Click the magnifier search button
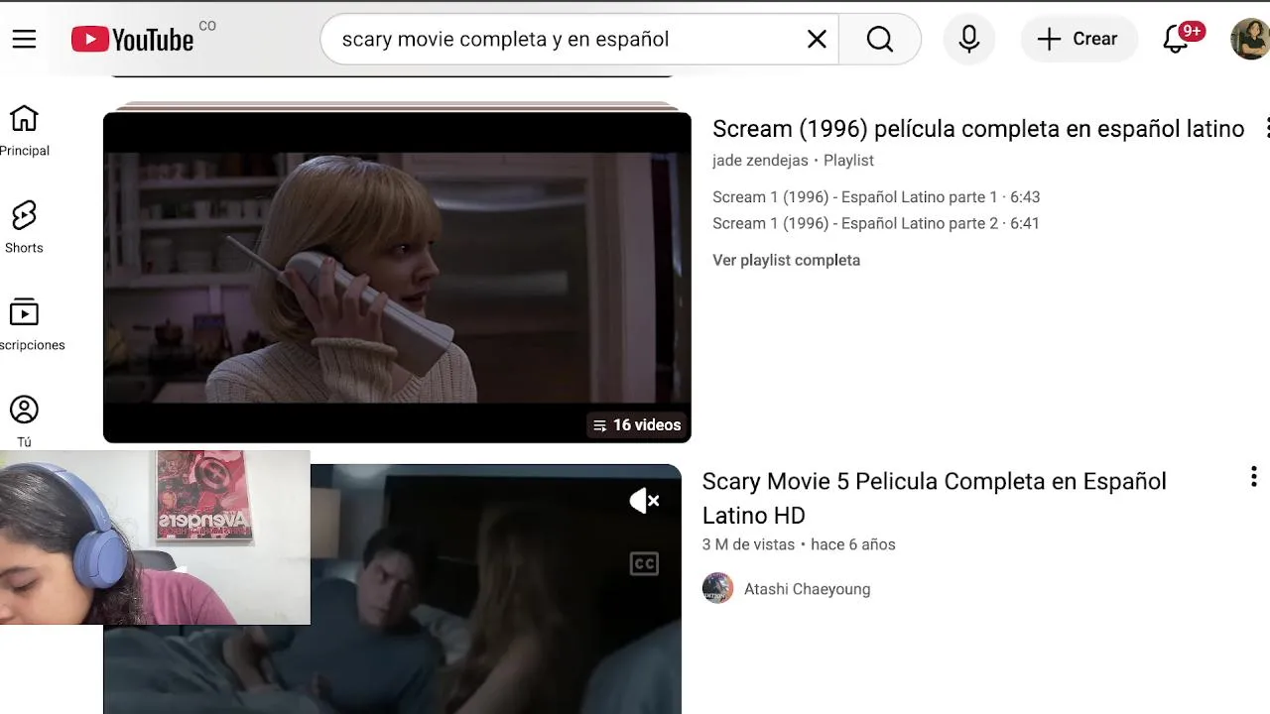The width and height of the screenshot is (1270, 714). [x=880, y=39]
